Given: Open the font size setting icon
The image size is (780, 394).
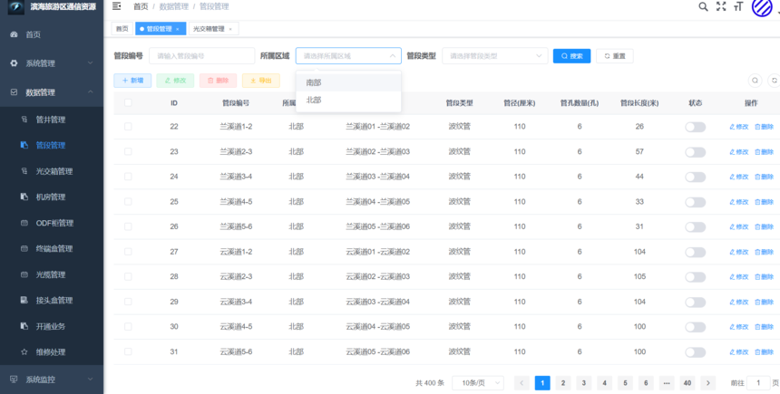Looking at the screenshot, I should (738, 6).
